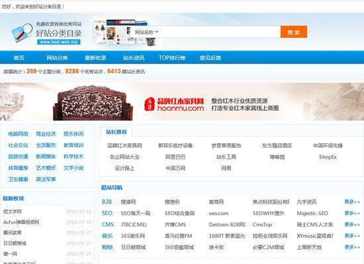Select the 娱乐休闲 category
The image size is (364, 264).
(73, 134)
